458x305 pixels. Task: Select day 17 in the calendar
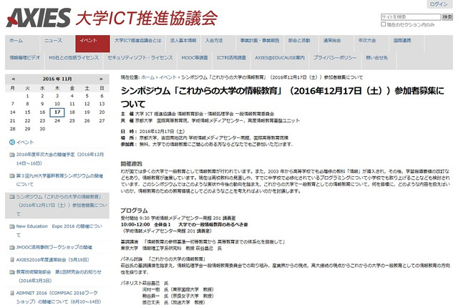point(57,112)
